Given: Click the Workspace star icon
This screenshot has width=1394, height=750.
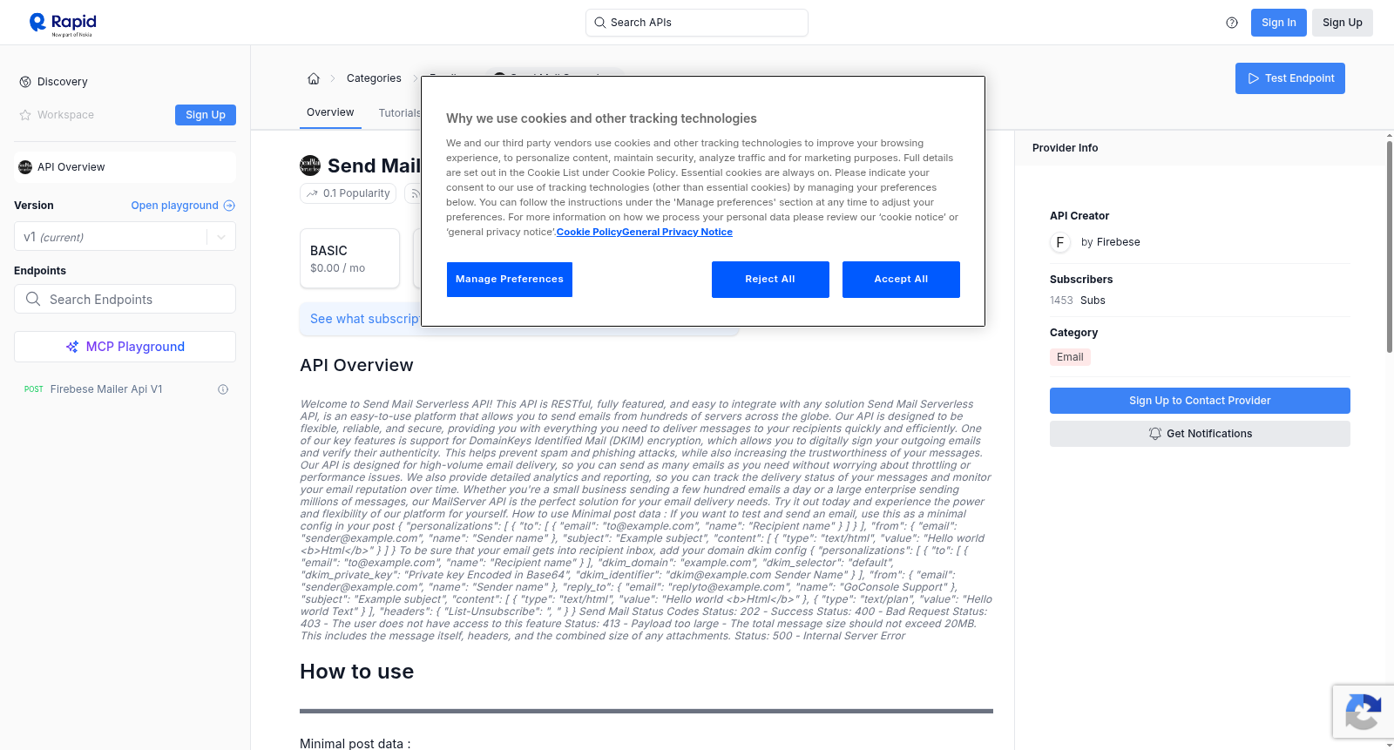Looking at the screenshot, I should point(25,115).
